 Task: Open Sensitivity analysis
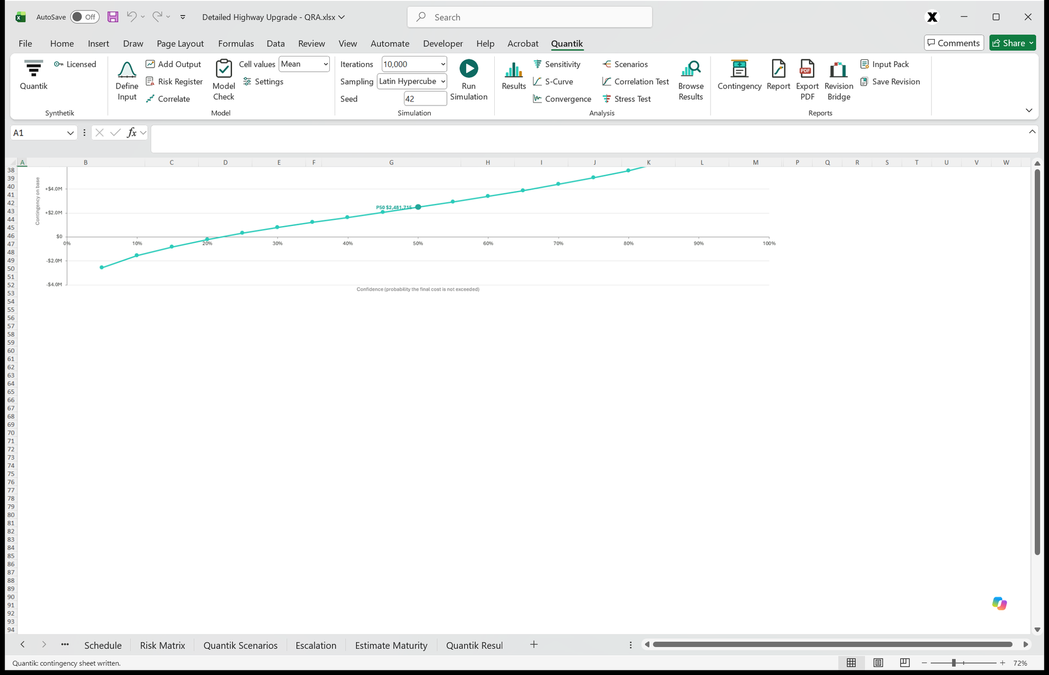[557, 64]
